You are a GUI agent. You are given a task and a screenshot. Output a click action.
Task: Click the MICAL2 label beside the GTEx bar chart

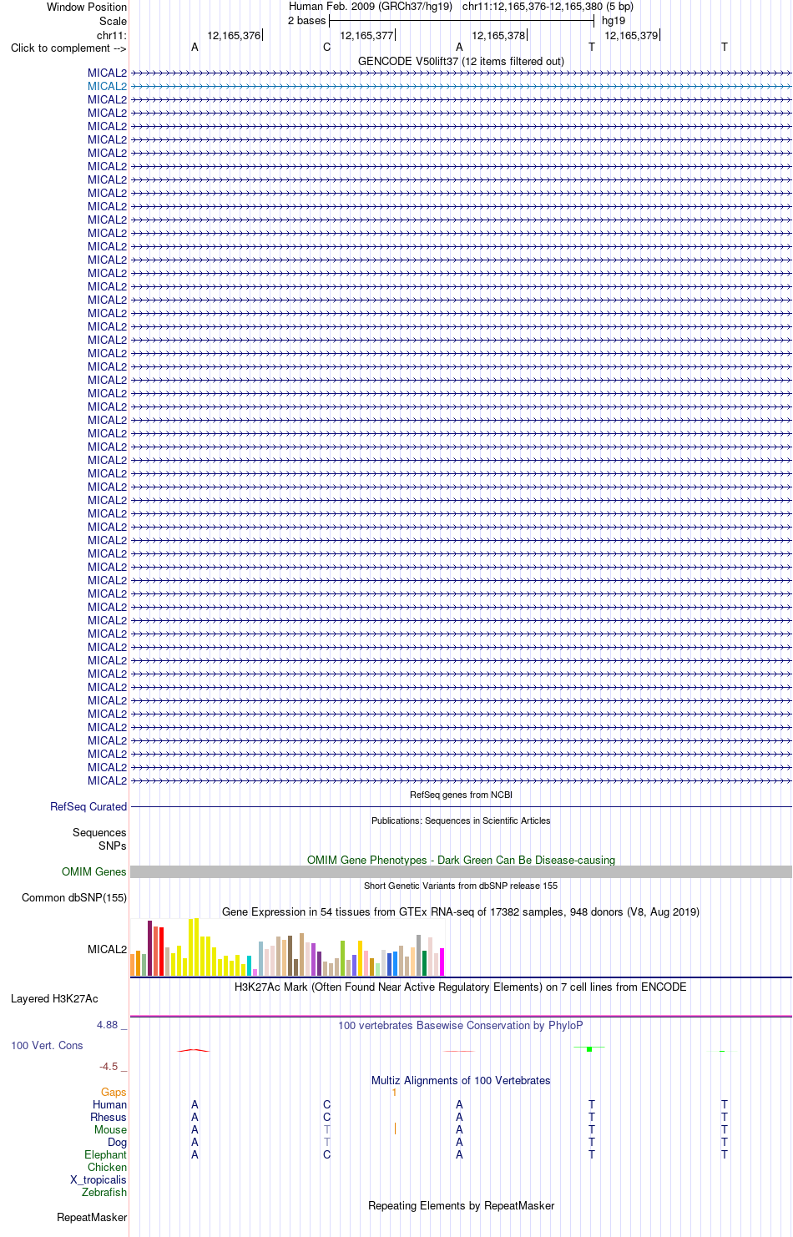click(107, 949)
